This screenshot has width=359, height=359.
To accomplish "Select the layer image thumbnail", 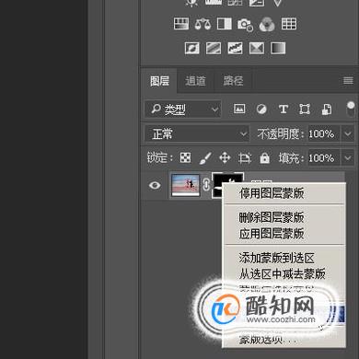I will pyautogui.click(x=185, y=185).
